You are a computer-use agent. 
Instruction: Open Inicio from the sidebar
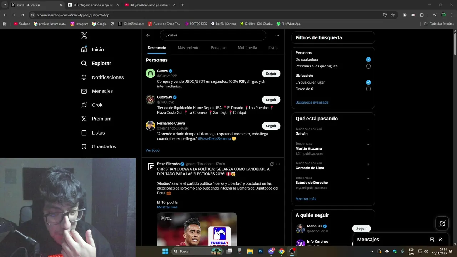92,49
